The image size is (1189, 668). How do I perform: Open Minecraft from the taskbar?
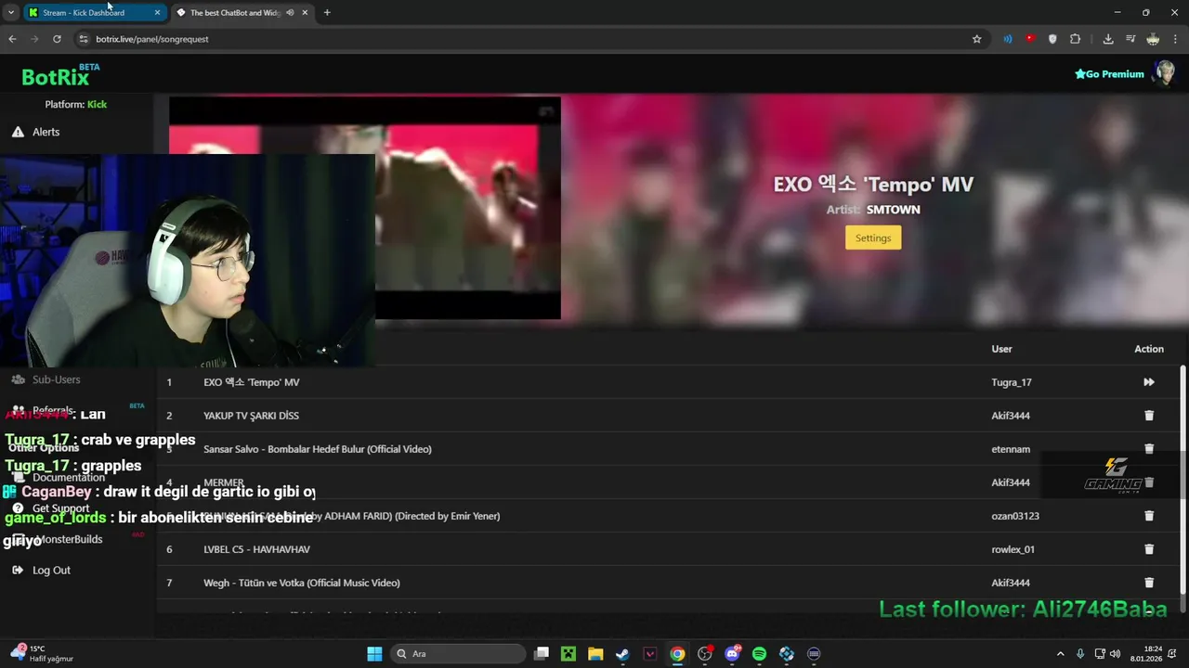point(568,654)
